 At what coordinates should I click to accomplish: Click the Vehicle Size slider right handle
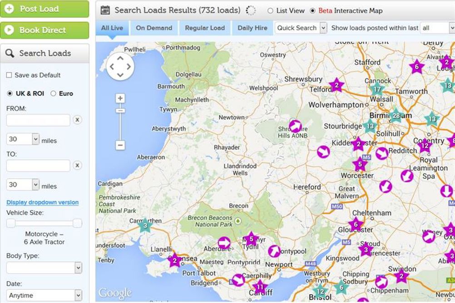[78, 223]
